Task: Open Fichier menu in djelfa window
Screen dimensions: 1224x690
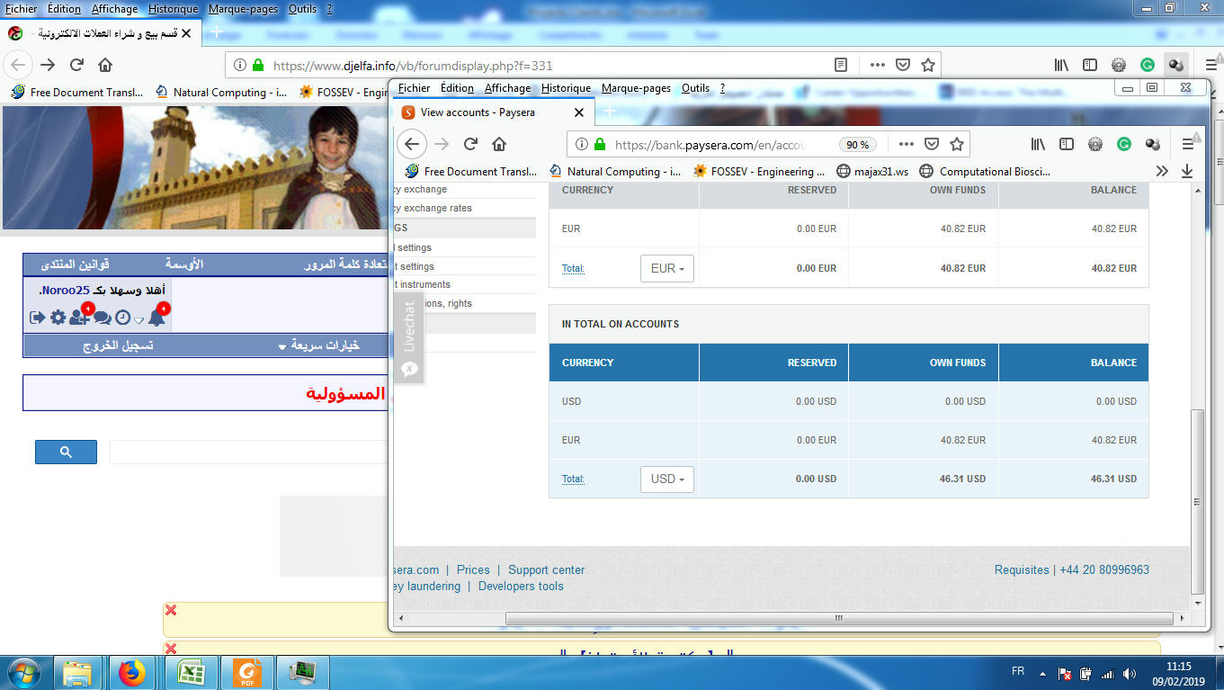Action: click(22, 9)
